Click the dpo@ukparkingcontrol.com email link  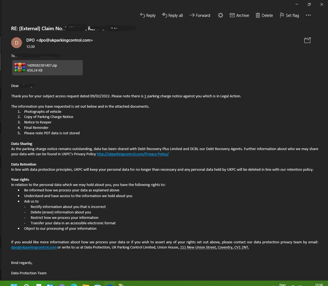pos(34,247)
